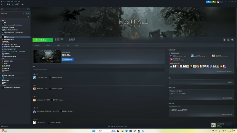Click the Nan friend entry

coord(178,56)
